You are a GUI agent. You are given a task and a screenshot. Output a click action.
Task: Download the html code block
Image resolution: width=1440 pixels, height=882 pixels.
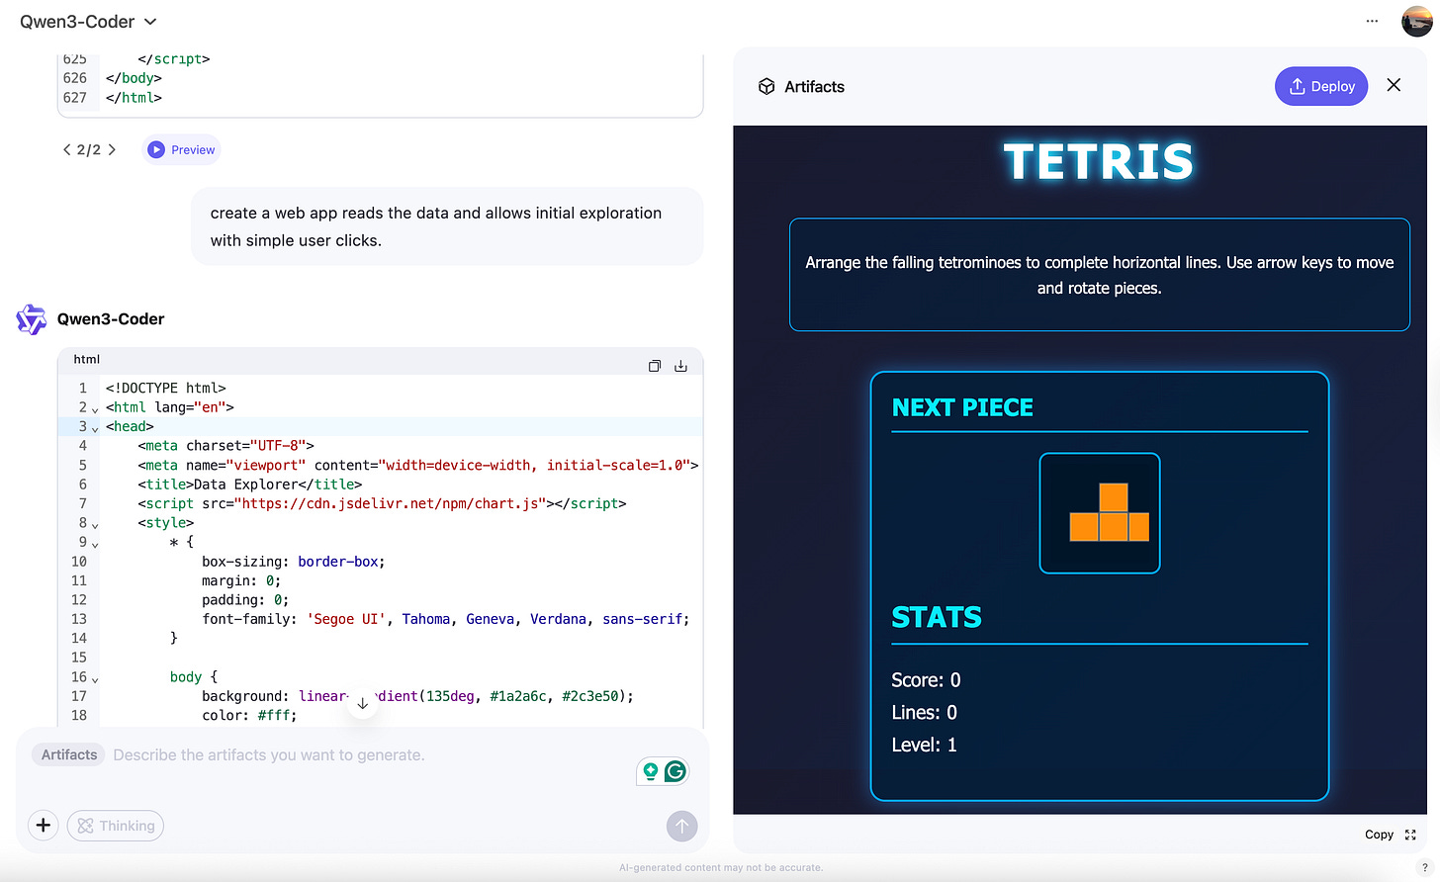pos(680,366)
